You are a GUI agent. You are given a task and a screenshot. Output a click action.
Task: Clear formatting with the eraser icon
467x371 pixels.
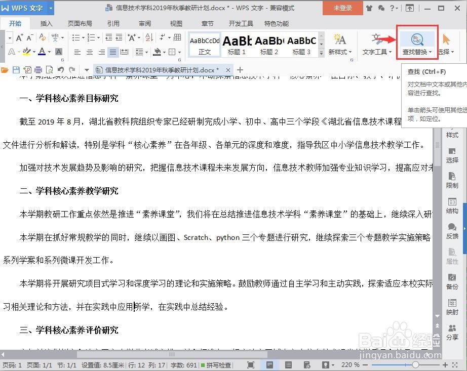click(x=43, y=37)
